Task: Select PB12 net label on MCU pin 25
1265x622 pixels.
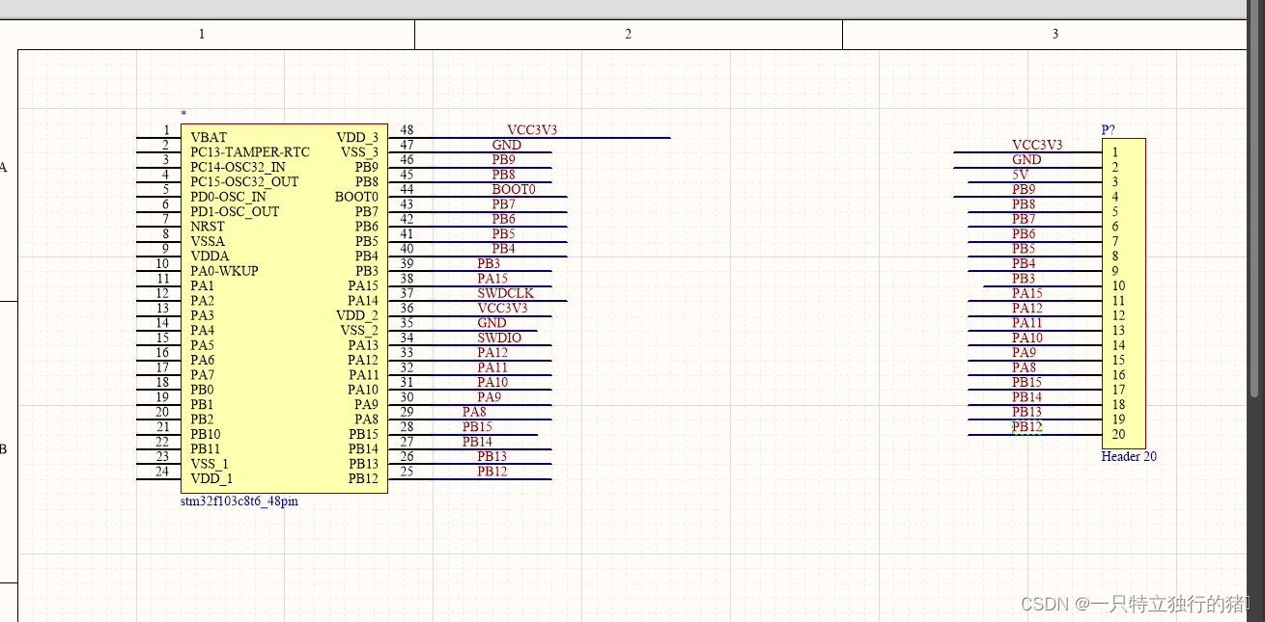Action: pyautogui.click(x=492, y=472)
